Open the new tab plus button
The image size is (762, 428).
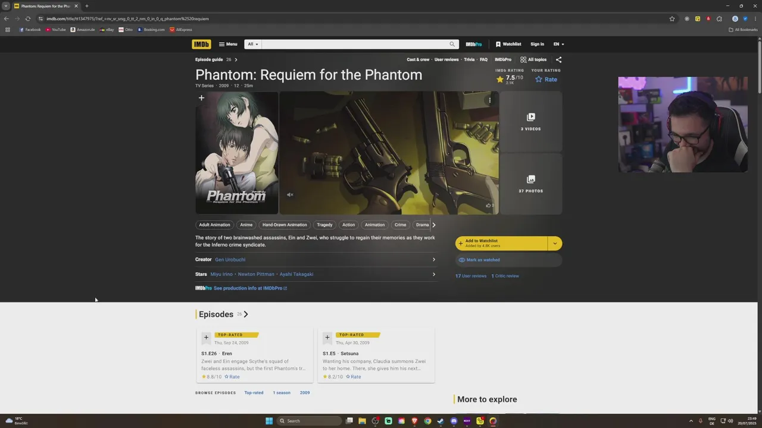(x=87, y=6)
